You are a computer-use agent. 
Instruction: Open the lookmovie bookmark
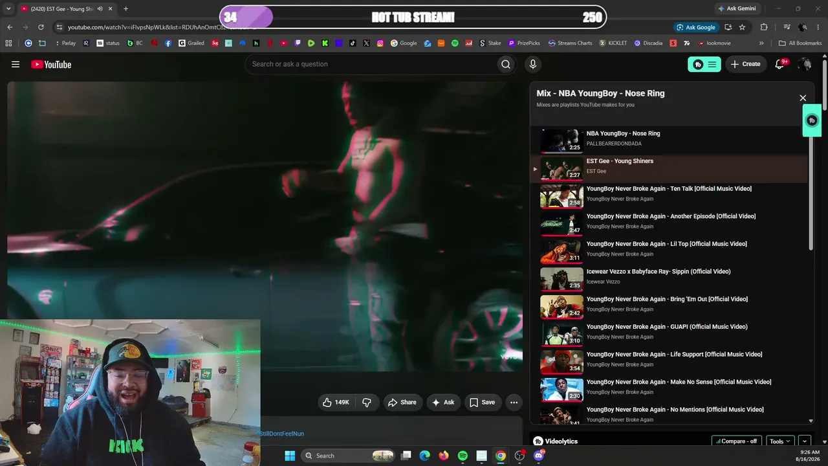(x=714, y=43)
